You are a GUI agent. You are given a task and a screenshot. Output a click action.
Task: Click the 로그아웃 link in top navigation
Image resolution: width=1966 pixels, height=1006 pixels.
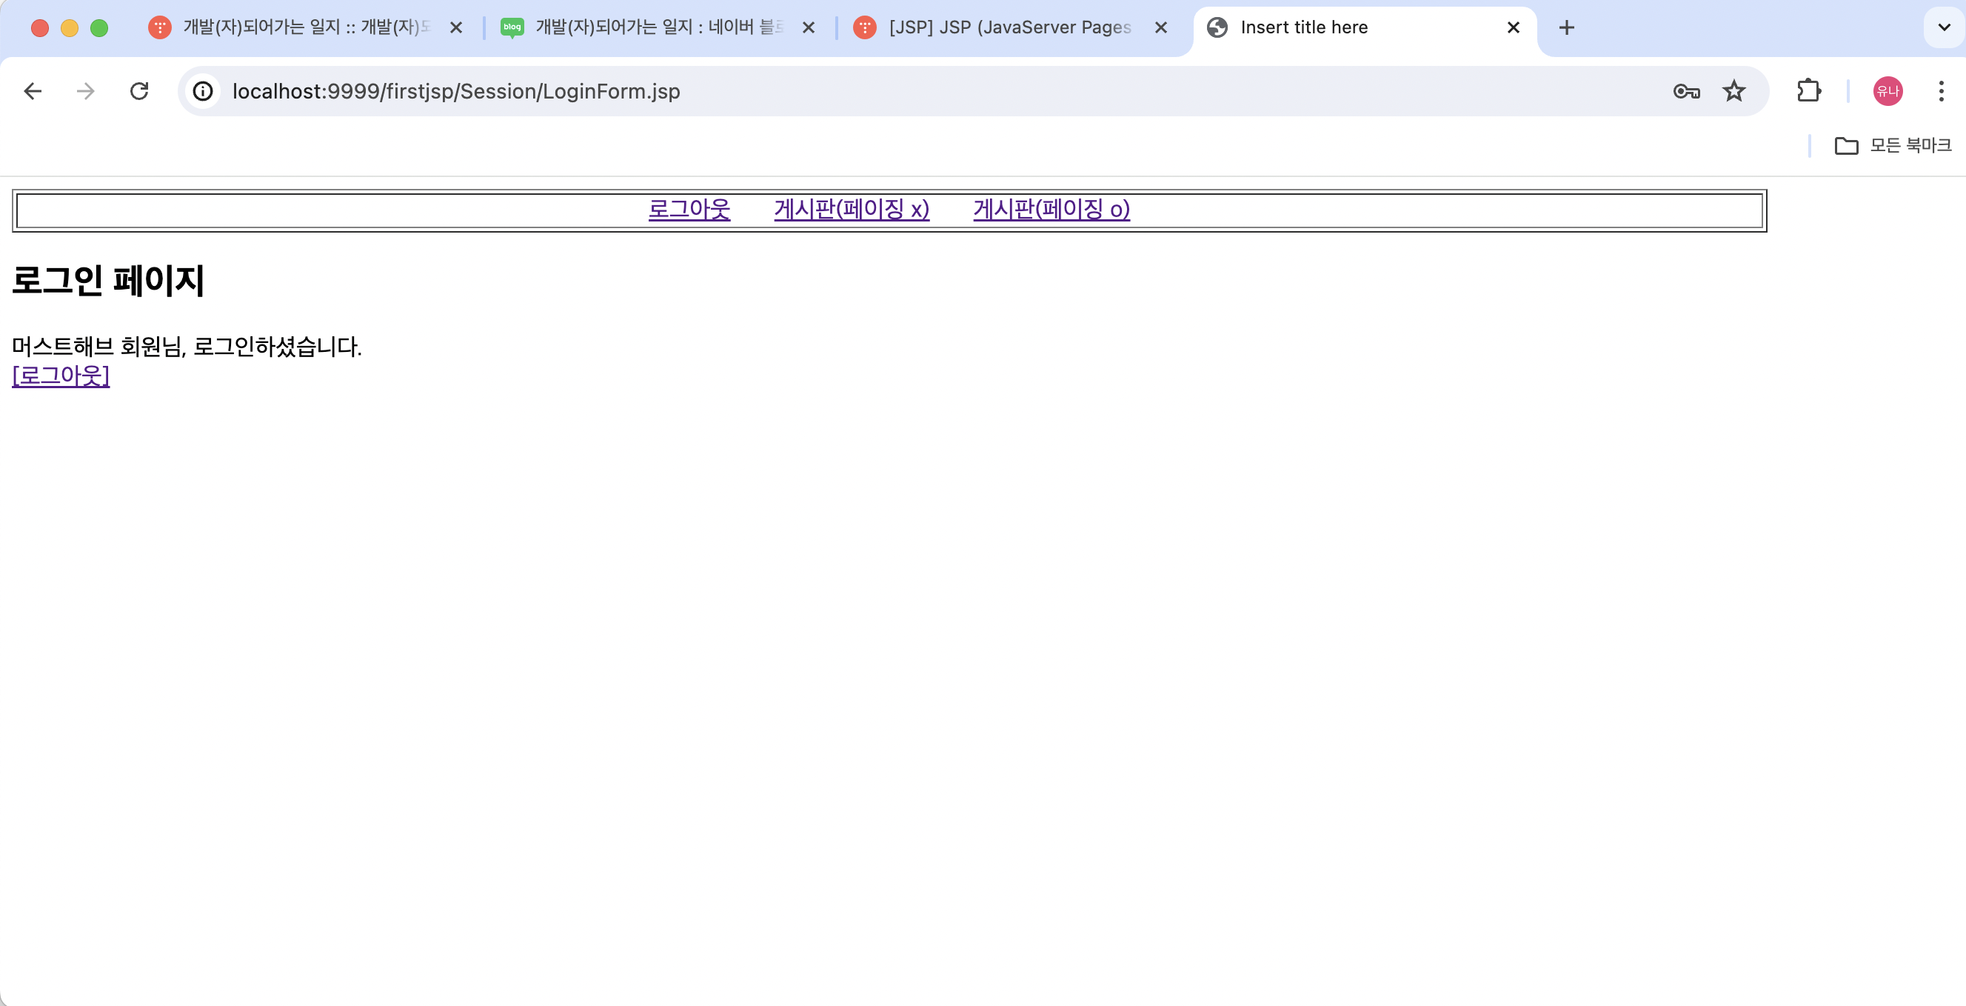point(689,209)
